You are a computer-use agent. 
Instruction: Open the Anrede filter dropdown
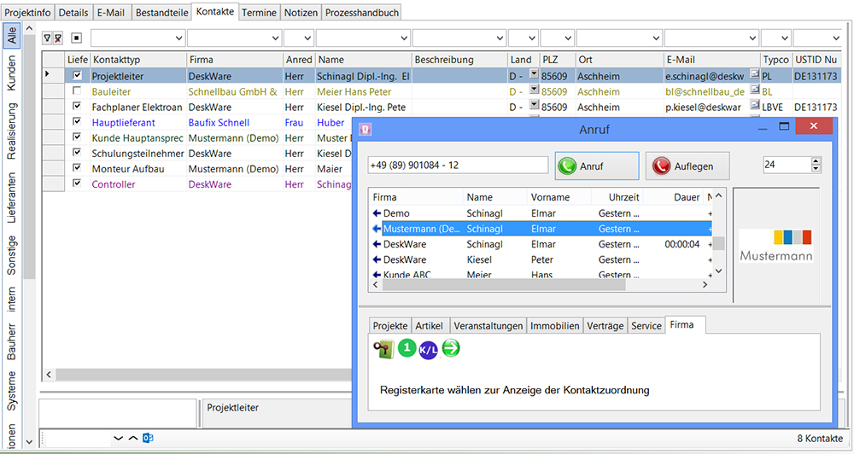click(307, 38)
